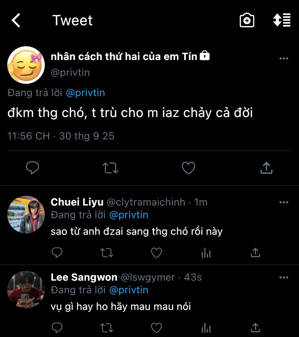Retweet the main tweet

(110, 168)
